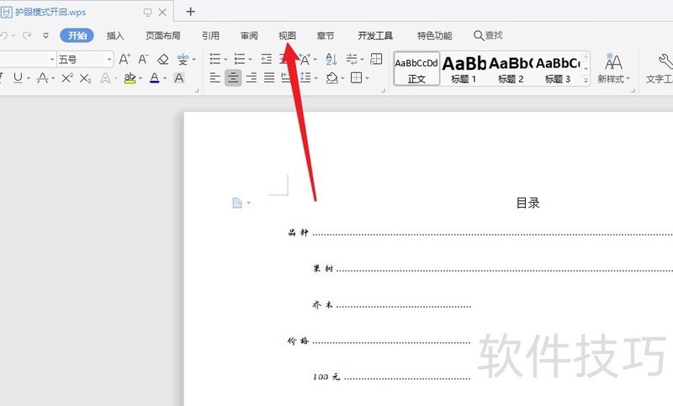673x406 pixels.
Task: Expand the phonetic guide dropdown arrow
Action: [194, 60]
